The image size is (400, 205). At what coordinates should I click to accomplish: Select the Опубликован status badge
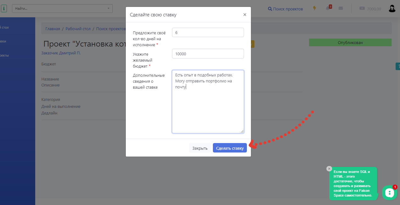click(x=350, y=42)
